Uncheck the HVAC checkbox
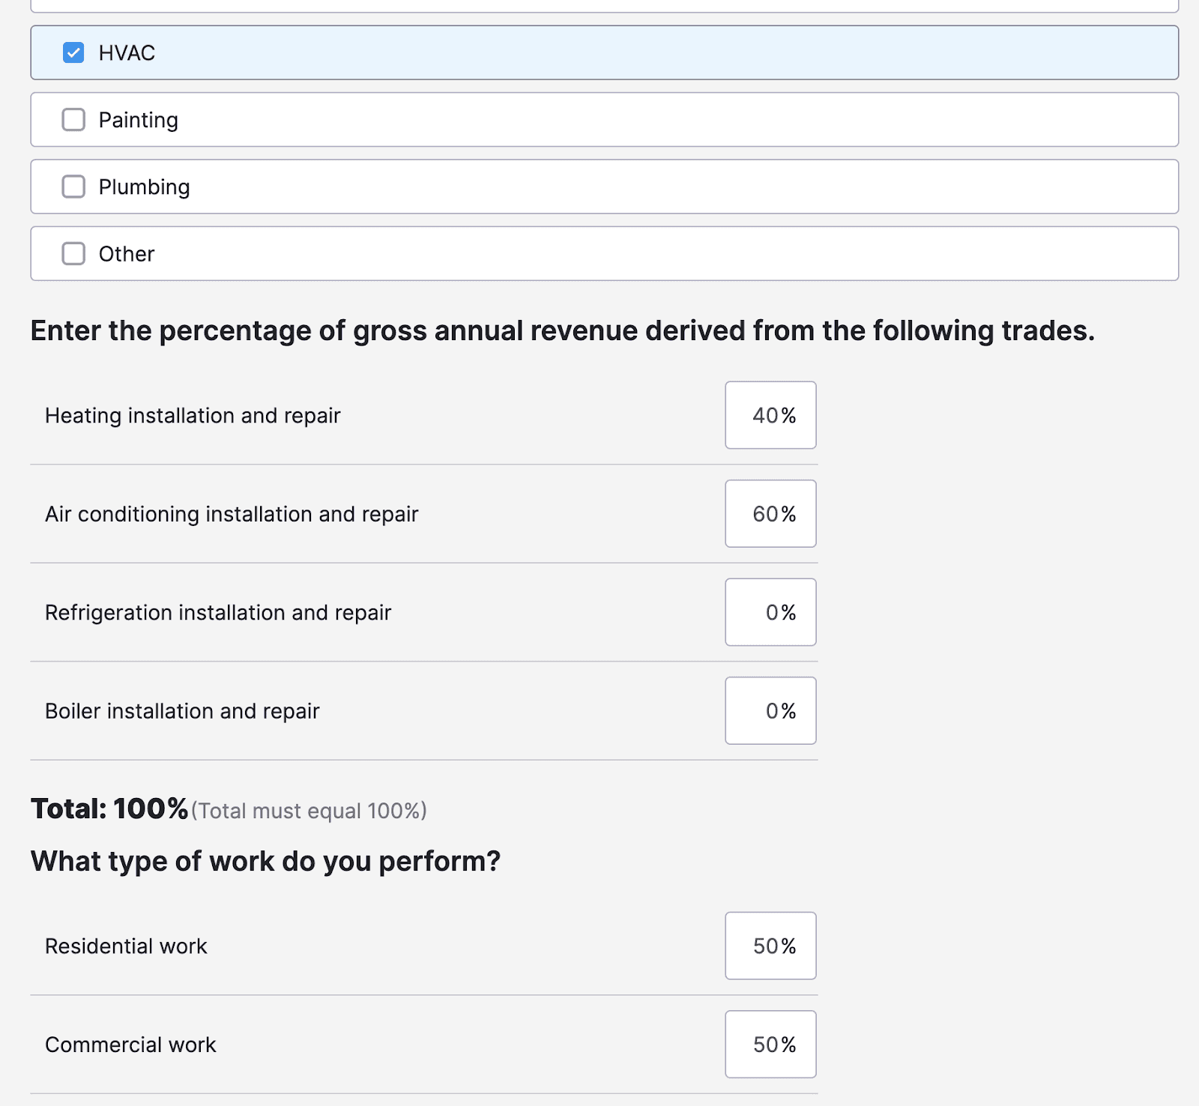Image resolution: width=1199 pixels, height=1106 pixels. coord(73,53)
